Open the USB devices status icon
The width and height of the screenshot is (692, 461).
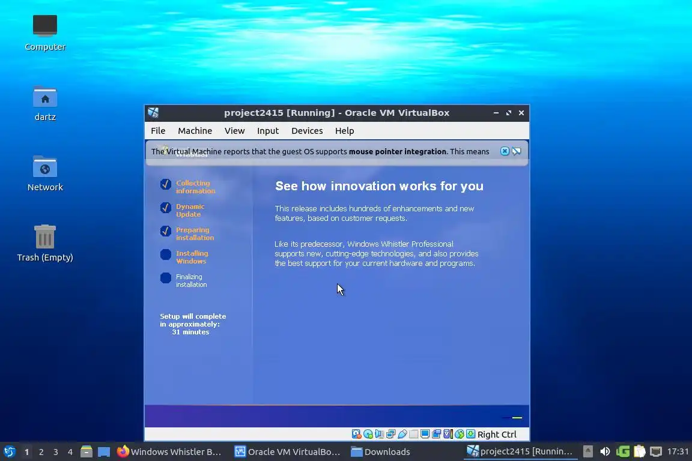click(402, 434)
